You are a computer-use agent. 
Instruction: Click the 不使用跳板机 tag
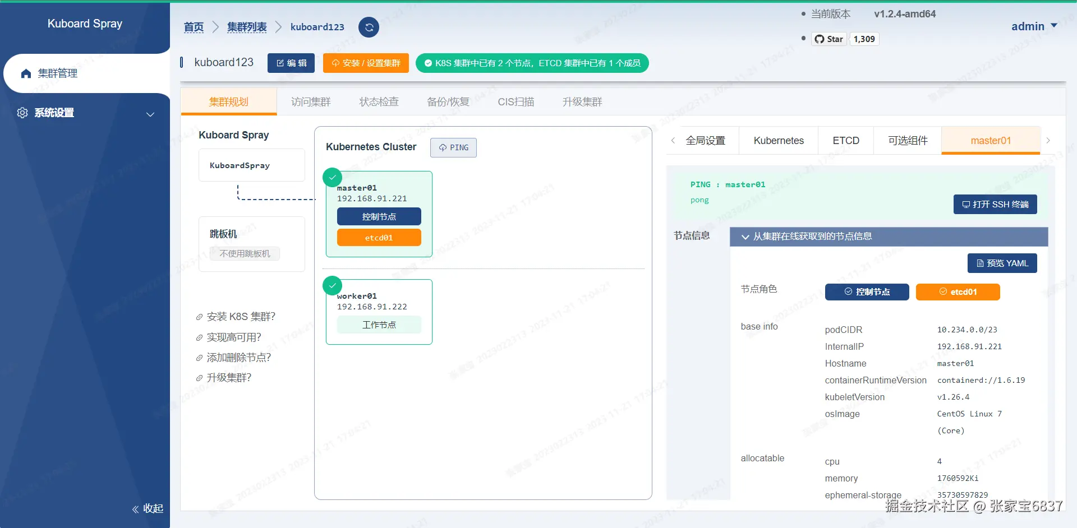tap(245, 254)
